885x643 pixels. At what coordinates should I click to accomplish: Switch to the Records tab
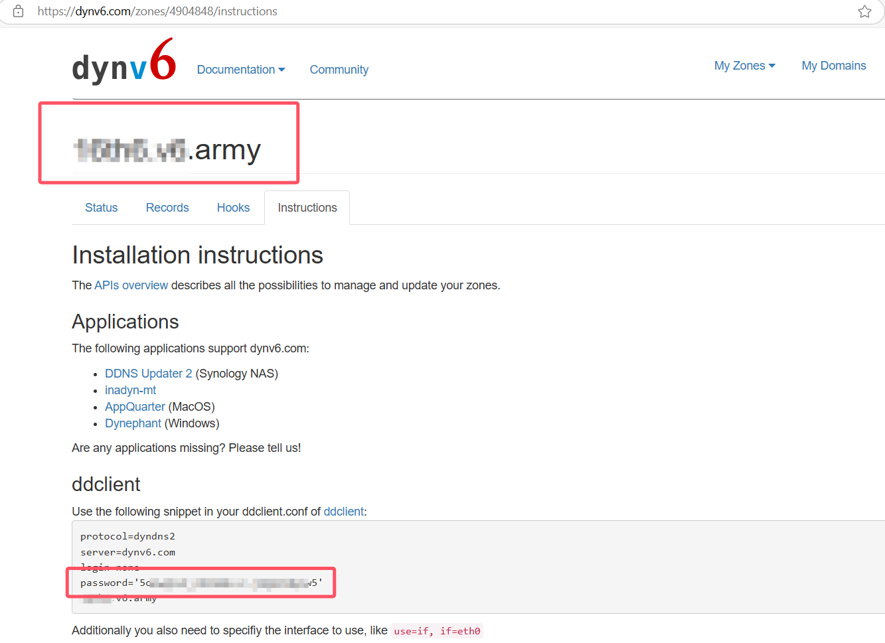click(x=167, y=208)
